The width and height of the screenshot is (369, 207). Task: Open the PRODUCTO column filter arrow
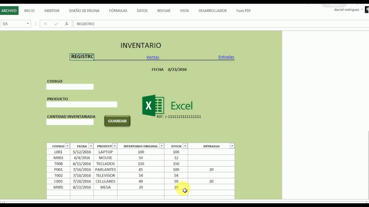pyautogui.click(x=114, y=146)
